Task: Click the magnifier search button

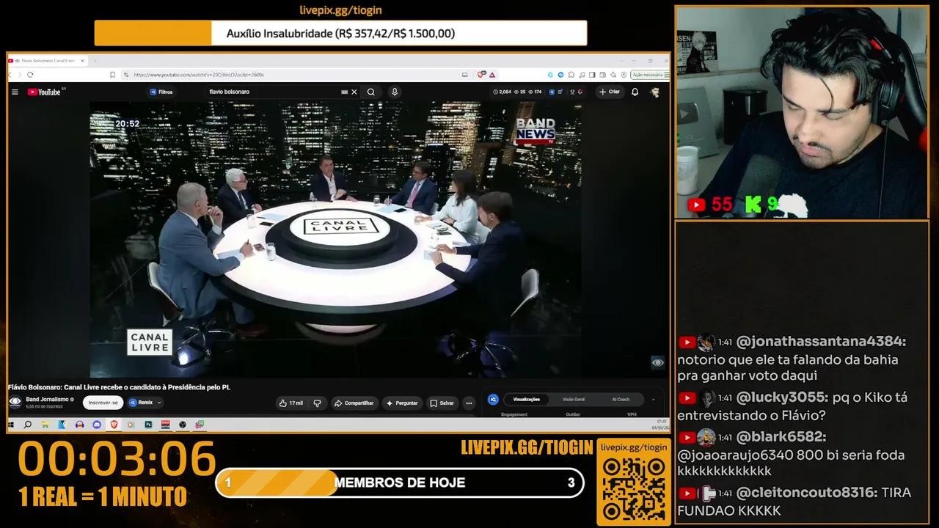Action: [x=371, y=92]
